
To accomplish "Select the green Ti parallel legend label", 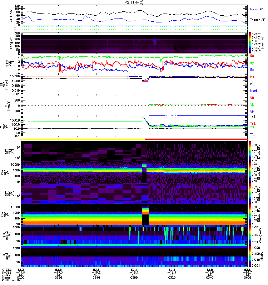I will click(x=252, y=127).
